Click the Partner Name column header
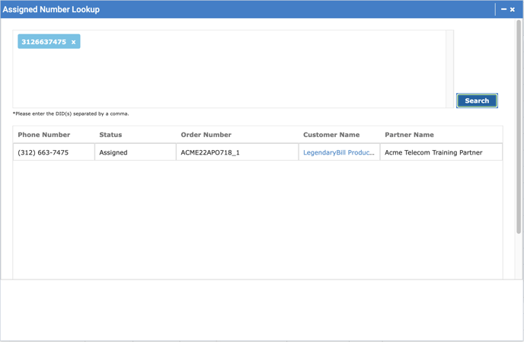524x342 pixels. point(409,135)
